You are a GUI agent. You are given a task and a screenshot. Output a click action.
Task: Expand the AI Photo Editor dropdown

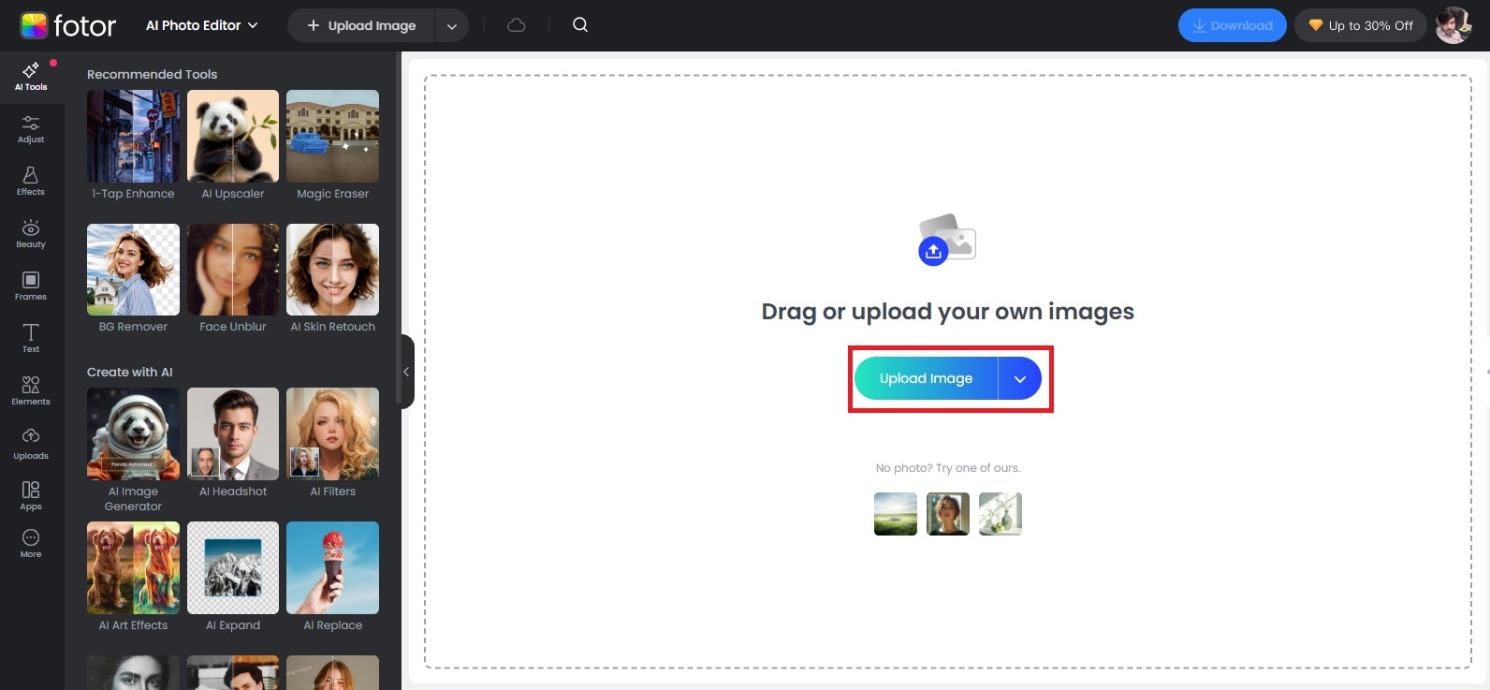point(201,25)
